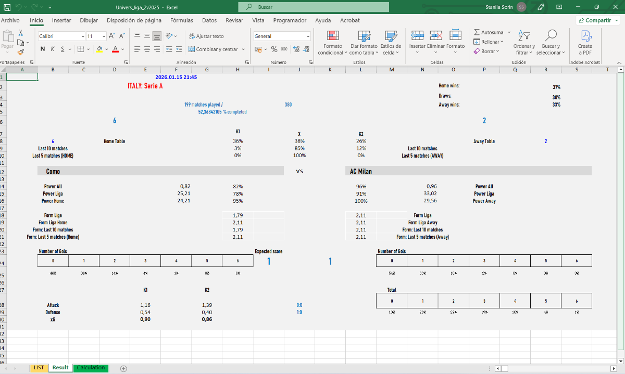Toggle underline S formatting

(x=63, y=49)
